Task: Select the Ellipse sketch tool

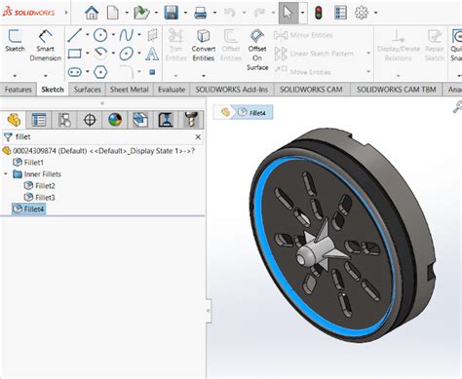Action: [x=126, y=54]
